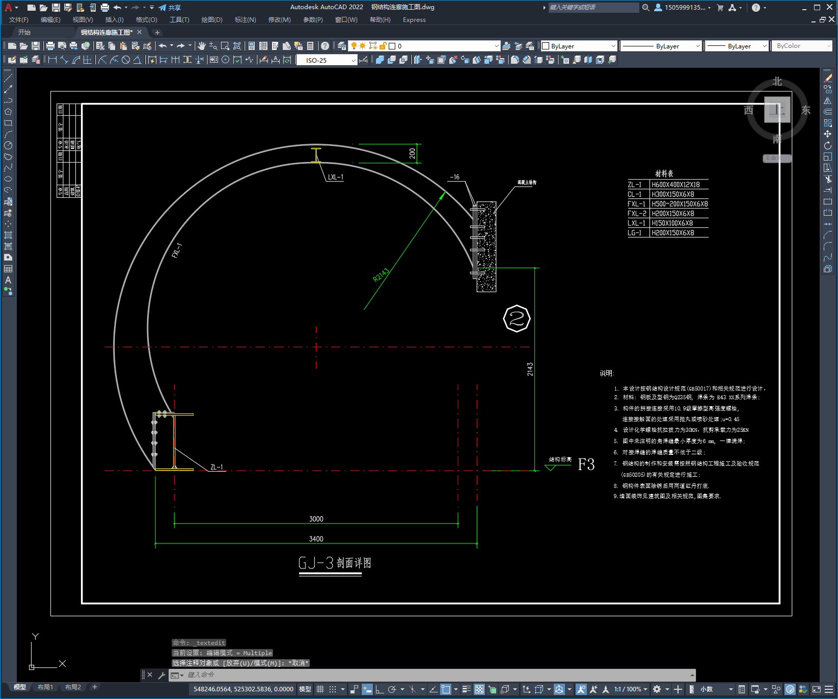
Task: Click the Layer Properties Manager icon
Action: 342,46
